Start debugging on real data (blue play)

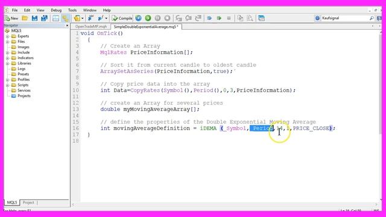coord(138,18)
